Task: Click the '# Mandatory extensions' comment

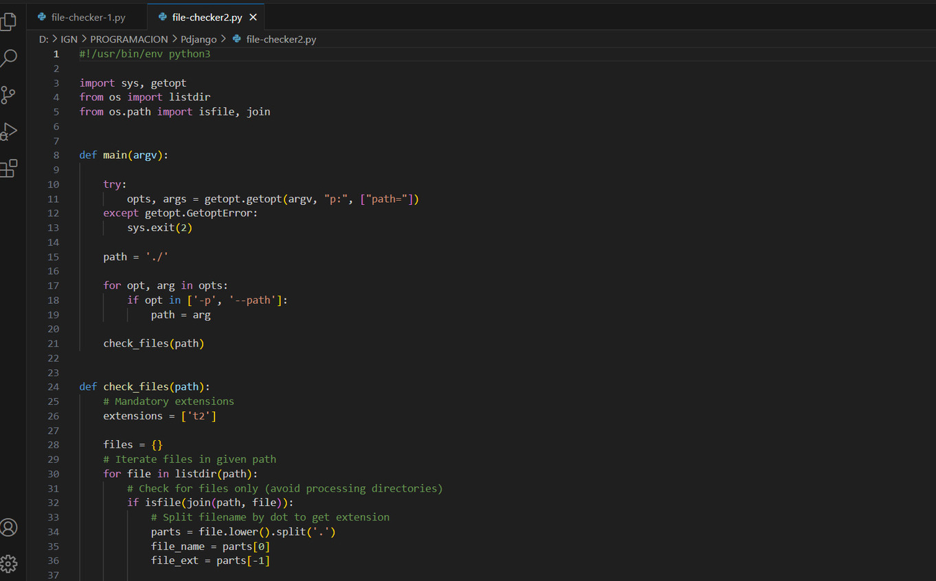Action: [x=168, y=401]
